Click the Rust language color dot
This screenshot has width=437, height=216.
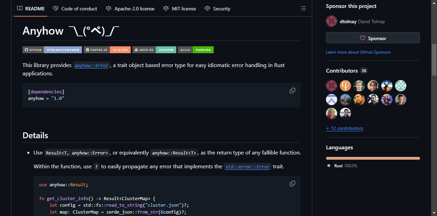[329, 166]
